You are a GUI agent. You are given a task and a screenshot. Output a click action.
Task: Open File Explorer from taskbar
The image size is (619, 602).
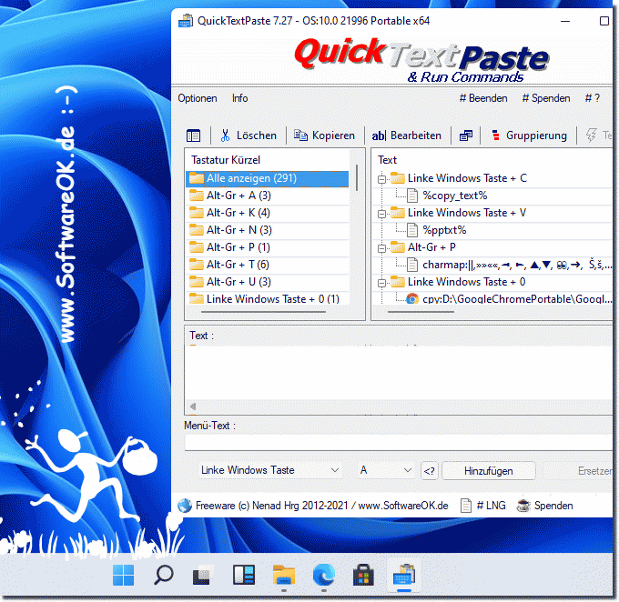[x=283, y=576]
